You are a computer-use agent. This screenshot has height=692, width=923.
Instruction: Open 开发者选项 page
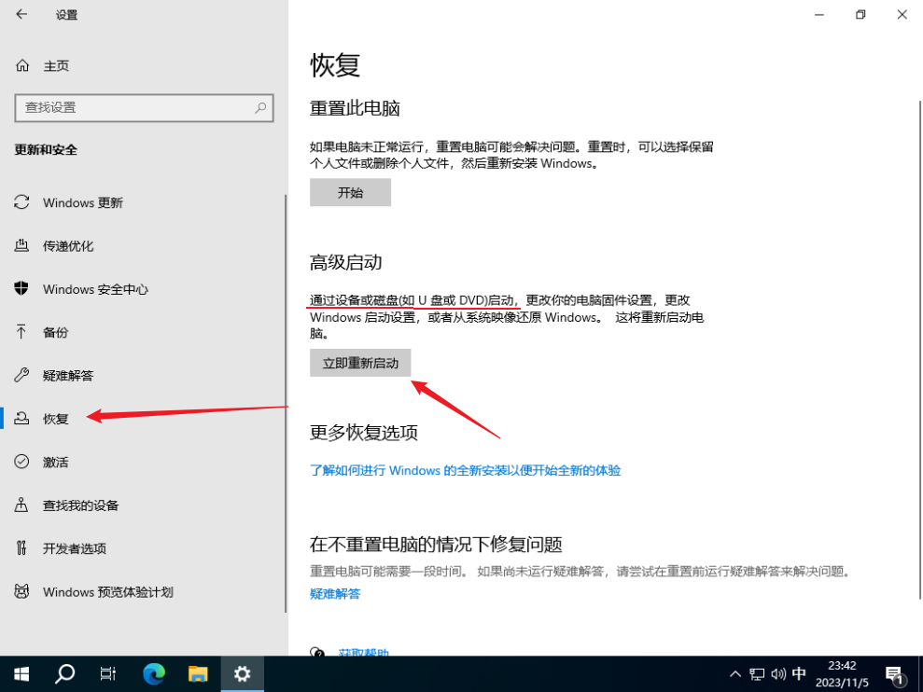[74, 548]
